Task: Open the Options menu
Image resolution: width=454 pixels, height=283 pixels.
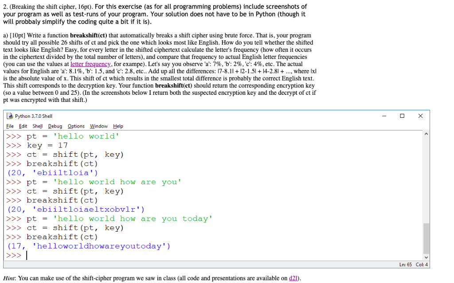Action: pos(76,126)
